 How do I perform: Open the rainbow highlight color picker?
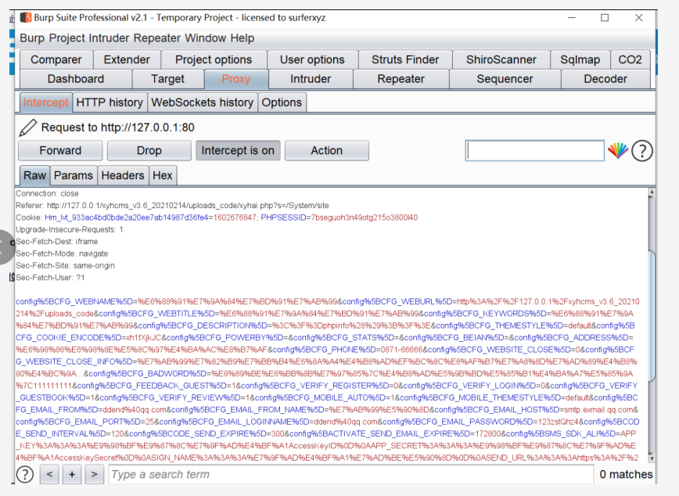point(618,151)
